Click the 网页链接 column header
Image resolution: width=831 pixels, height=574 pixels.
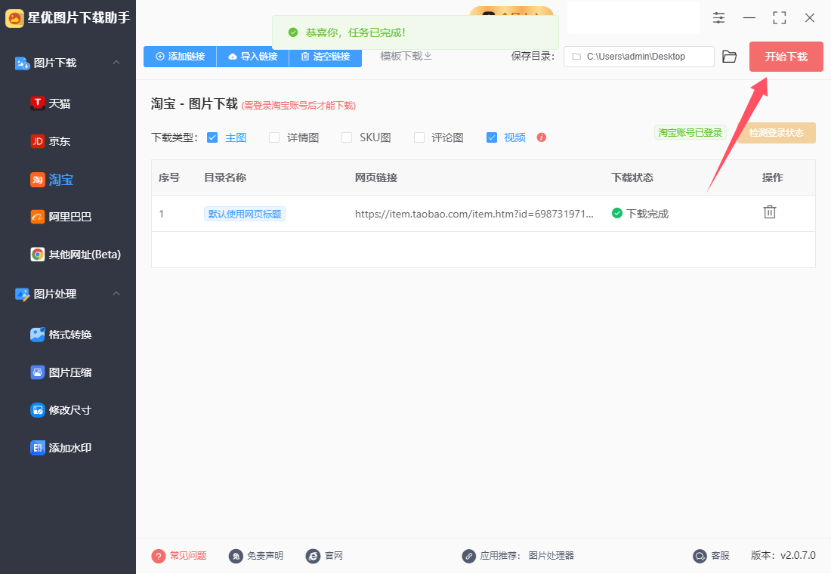(376, 177)
